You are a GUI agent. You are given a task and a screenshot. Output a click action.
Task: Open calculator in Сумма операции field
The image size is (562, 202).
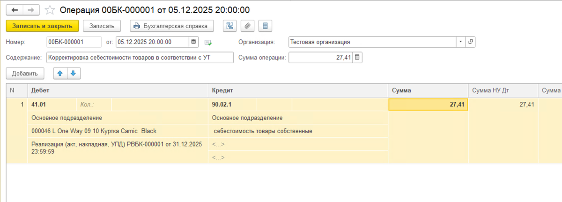coord(357,58)
